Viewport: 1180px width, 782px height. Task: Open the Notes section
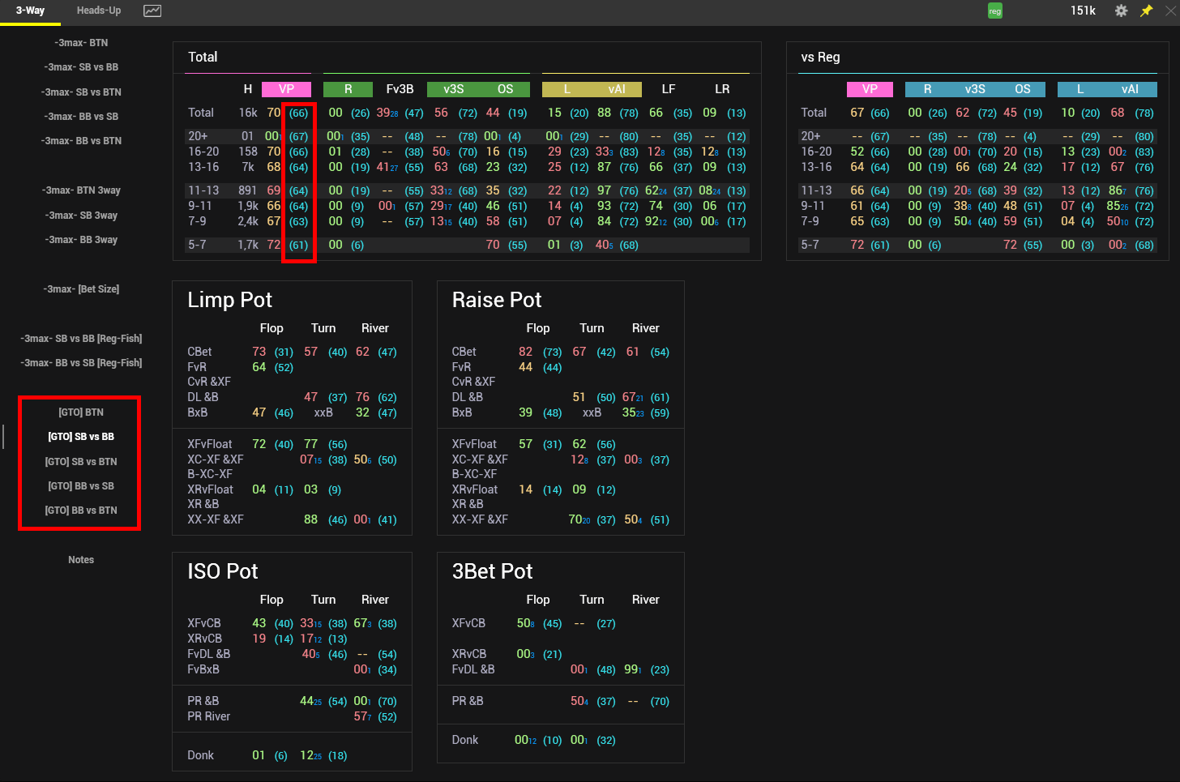[81, 560]
